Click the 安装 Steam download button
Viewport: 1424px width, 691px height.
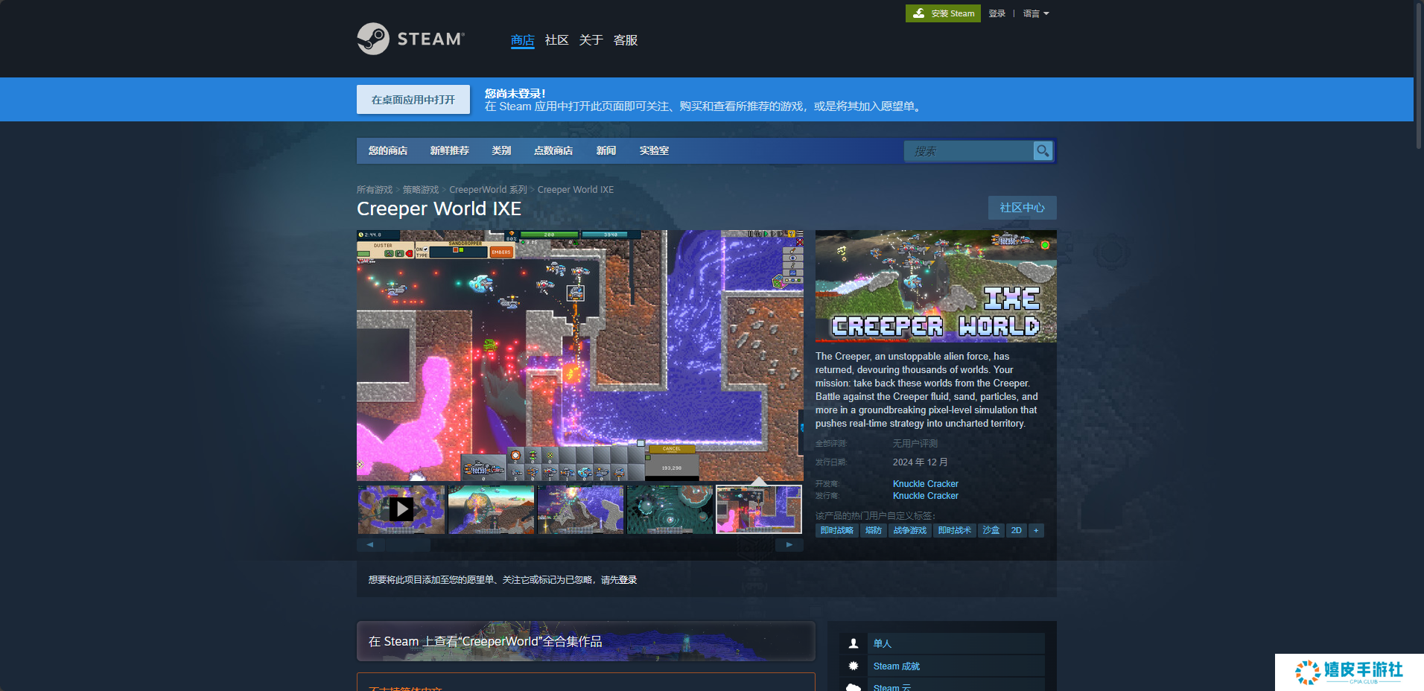(x=943, y=13)
